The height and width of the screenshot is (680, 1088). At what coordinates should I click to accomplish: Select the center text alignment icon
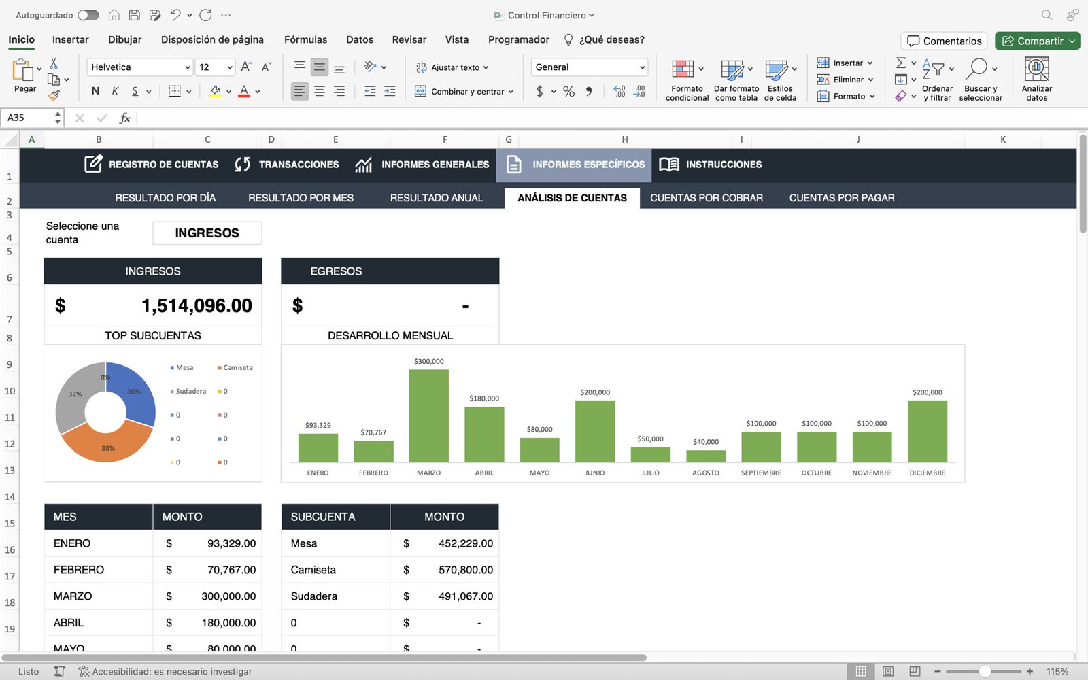[x=319, y=91]
